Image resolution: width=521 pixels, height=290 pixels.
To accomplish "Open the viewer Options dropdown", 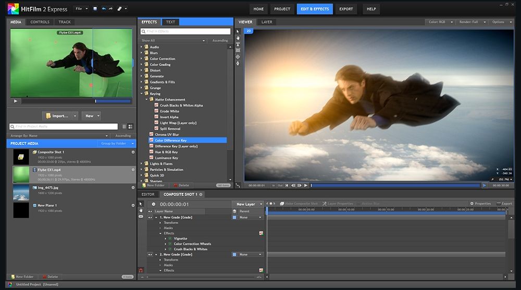I will click(x=502, y=22).
